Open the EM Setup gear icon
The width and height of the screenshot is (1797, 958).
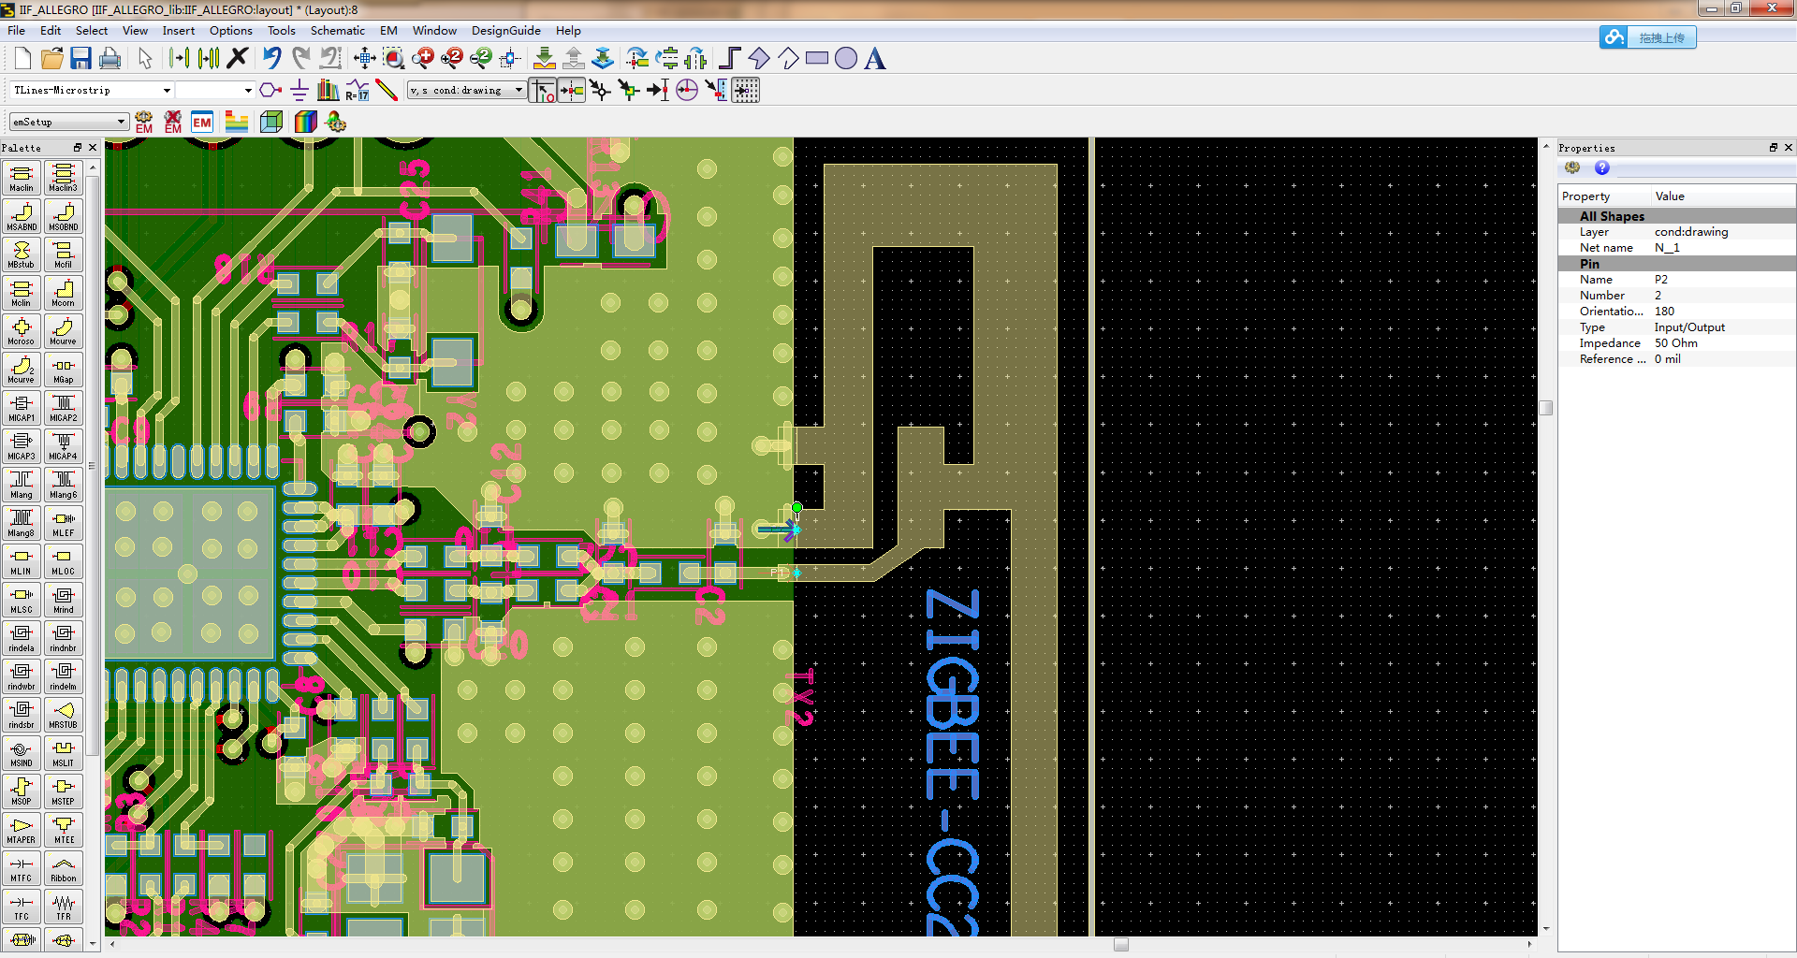(x=144, y=122)
